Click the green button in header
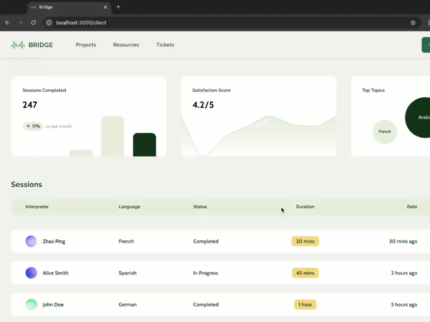Screen dimensions: 430x322 point(426,45)
